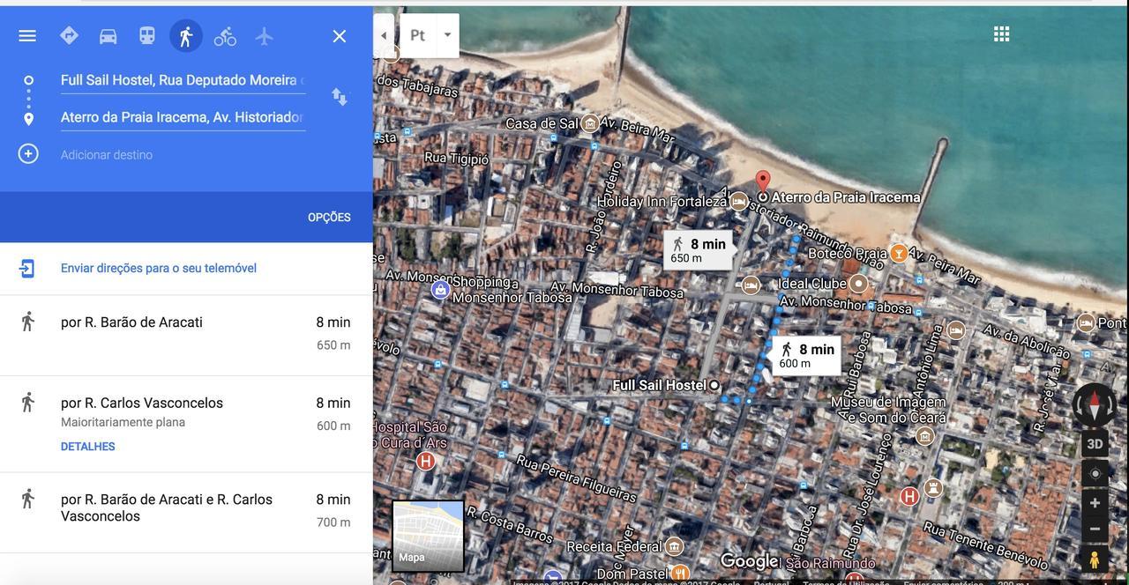Screen dimensions: 1129x585
Task: Select flights travel mode
Action: pos(265,36)
